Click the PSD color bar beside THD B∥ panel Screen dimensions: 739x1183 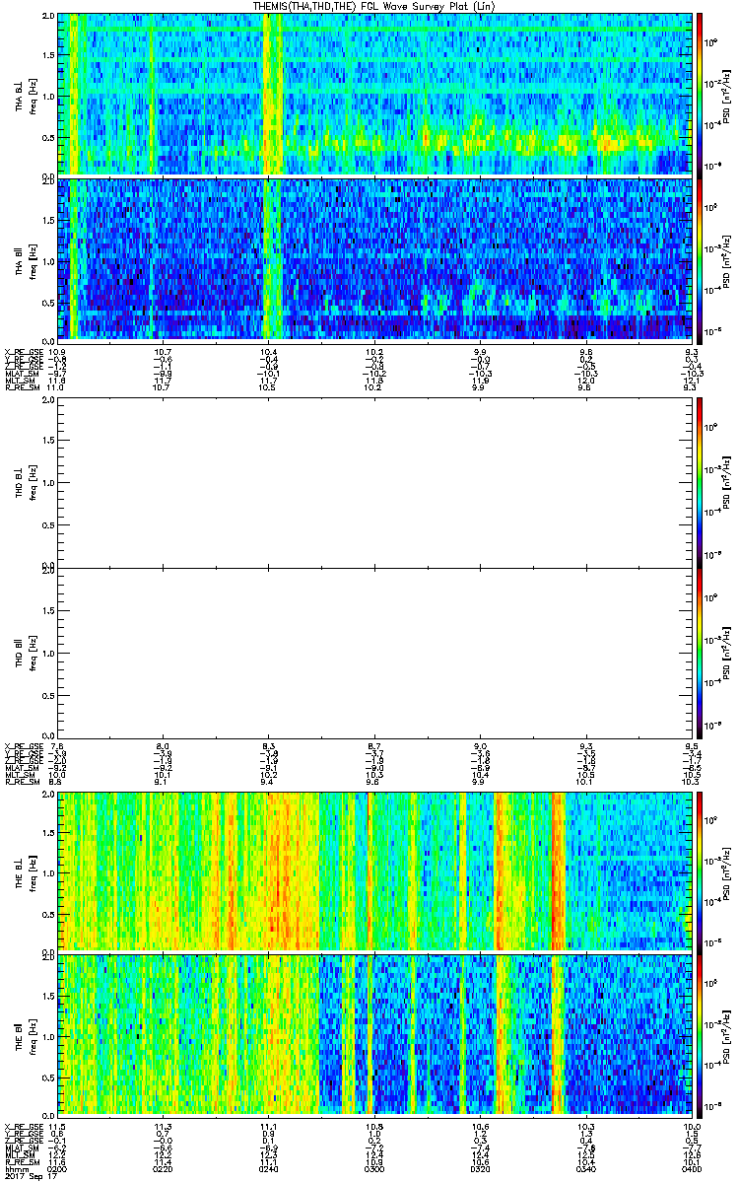point(701,653)
